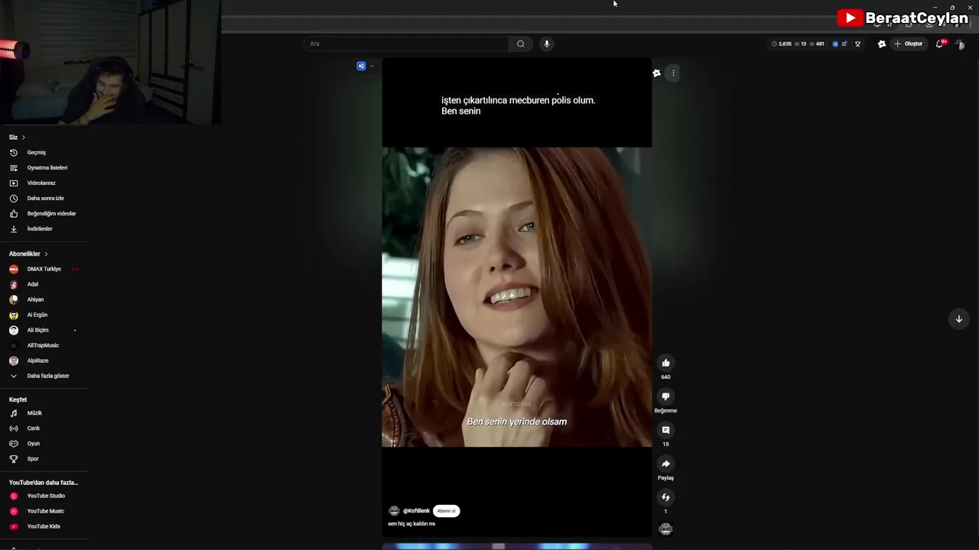979x550 pixels.
Task: Expand the Abonelikler section
Action: coord(28,254)
